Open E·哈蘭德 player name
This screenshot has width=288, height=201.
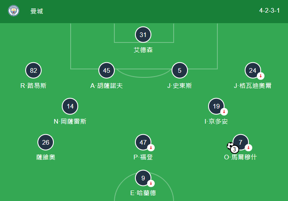[x=143, y=193]
